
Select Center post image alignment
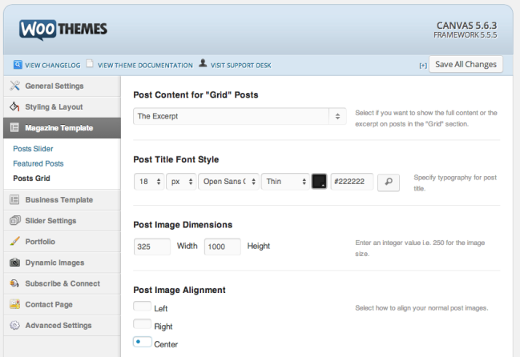tap(143, 342)
